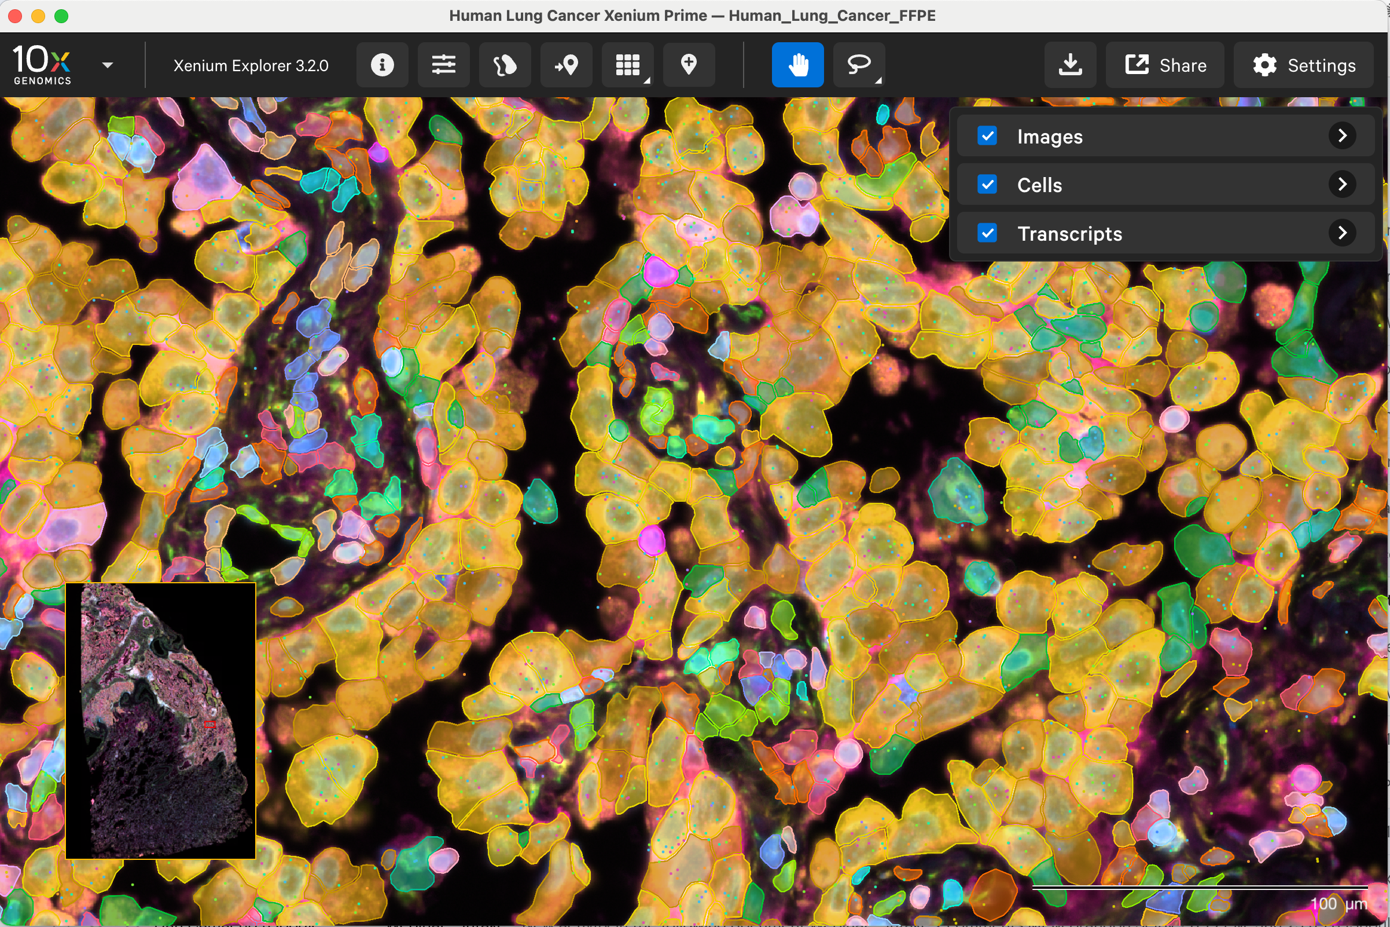Select the add-pin annotation tool
This screenshot has height=927, width=1390.
pos(689,65)
